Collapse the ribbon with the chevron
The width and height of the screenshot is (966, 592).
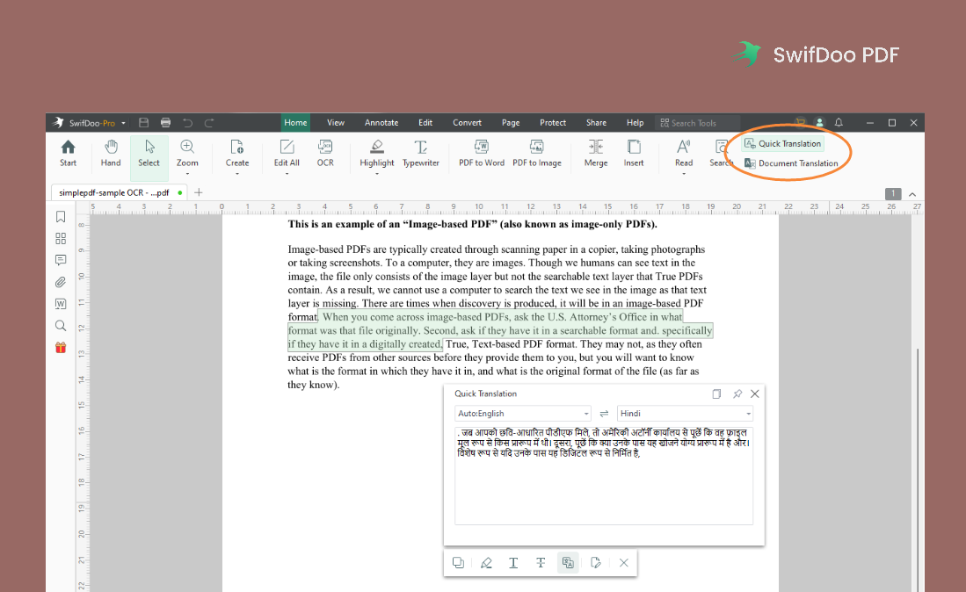(x=912, y=194)
